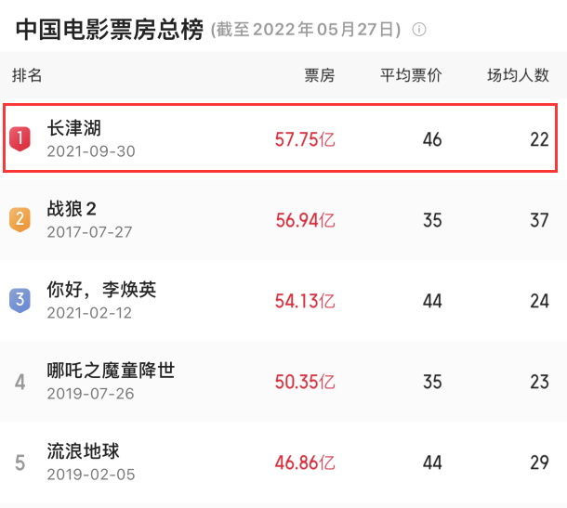Sort by 平均票价 column header

(411, 75)
